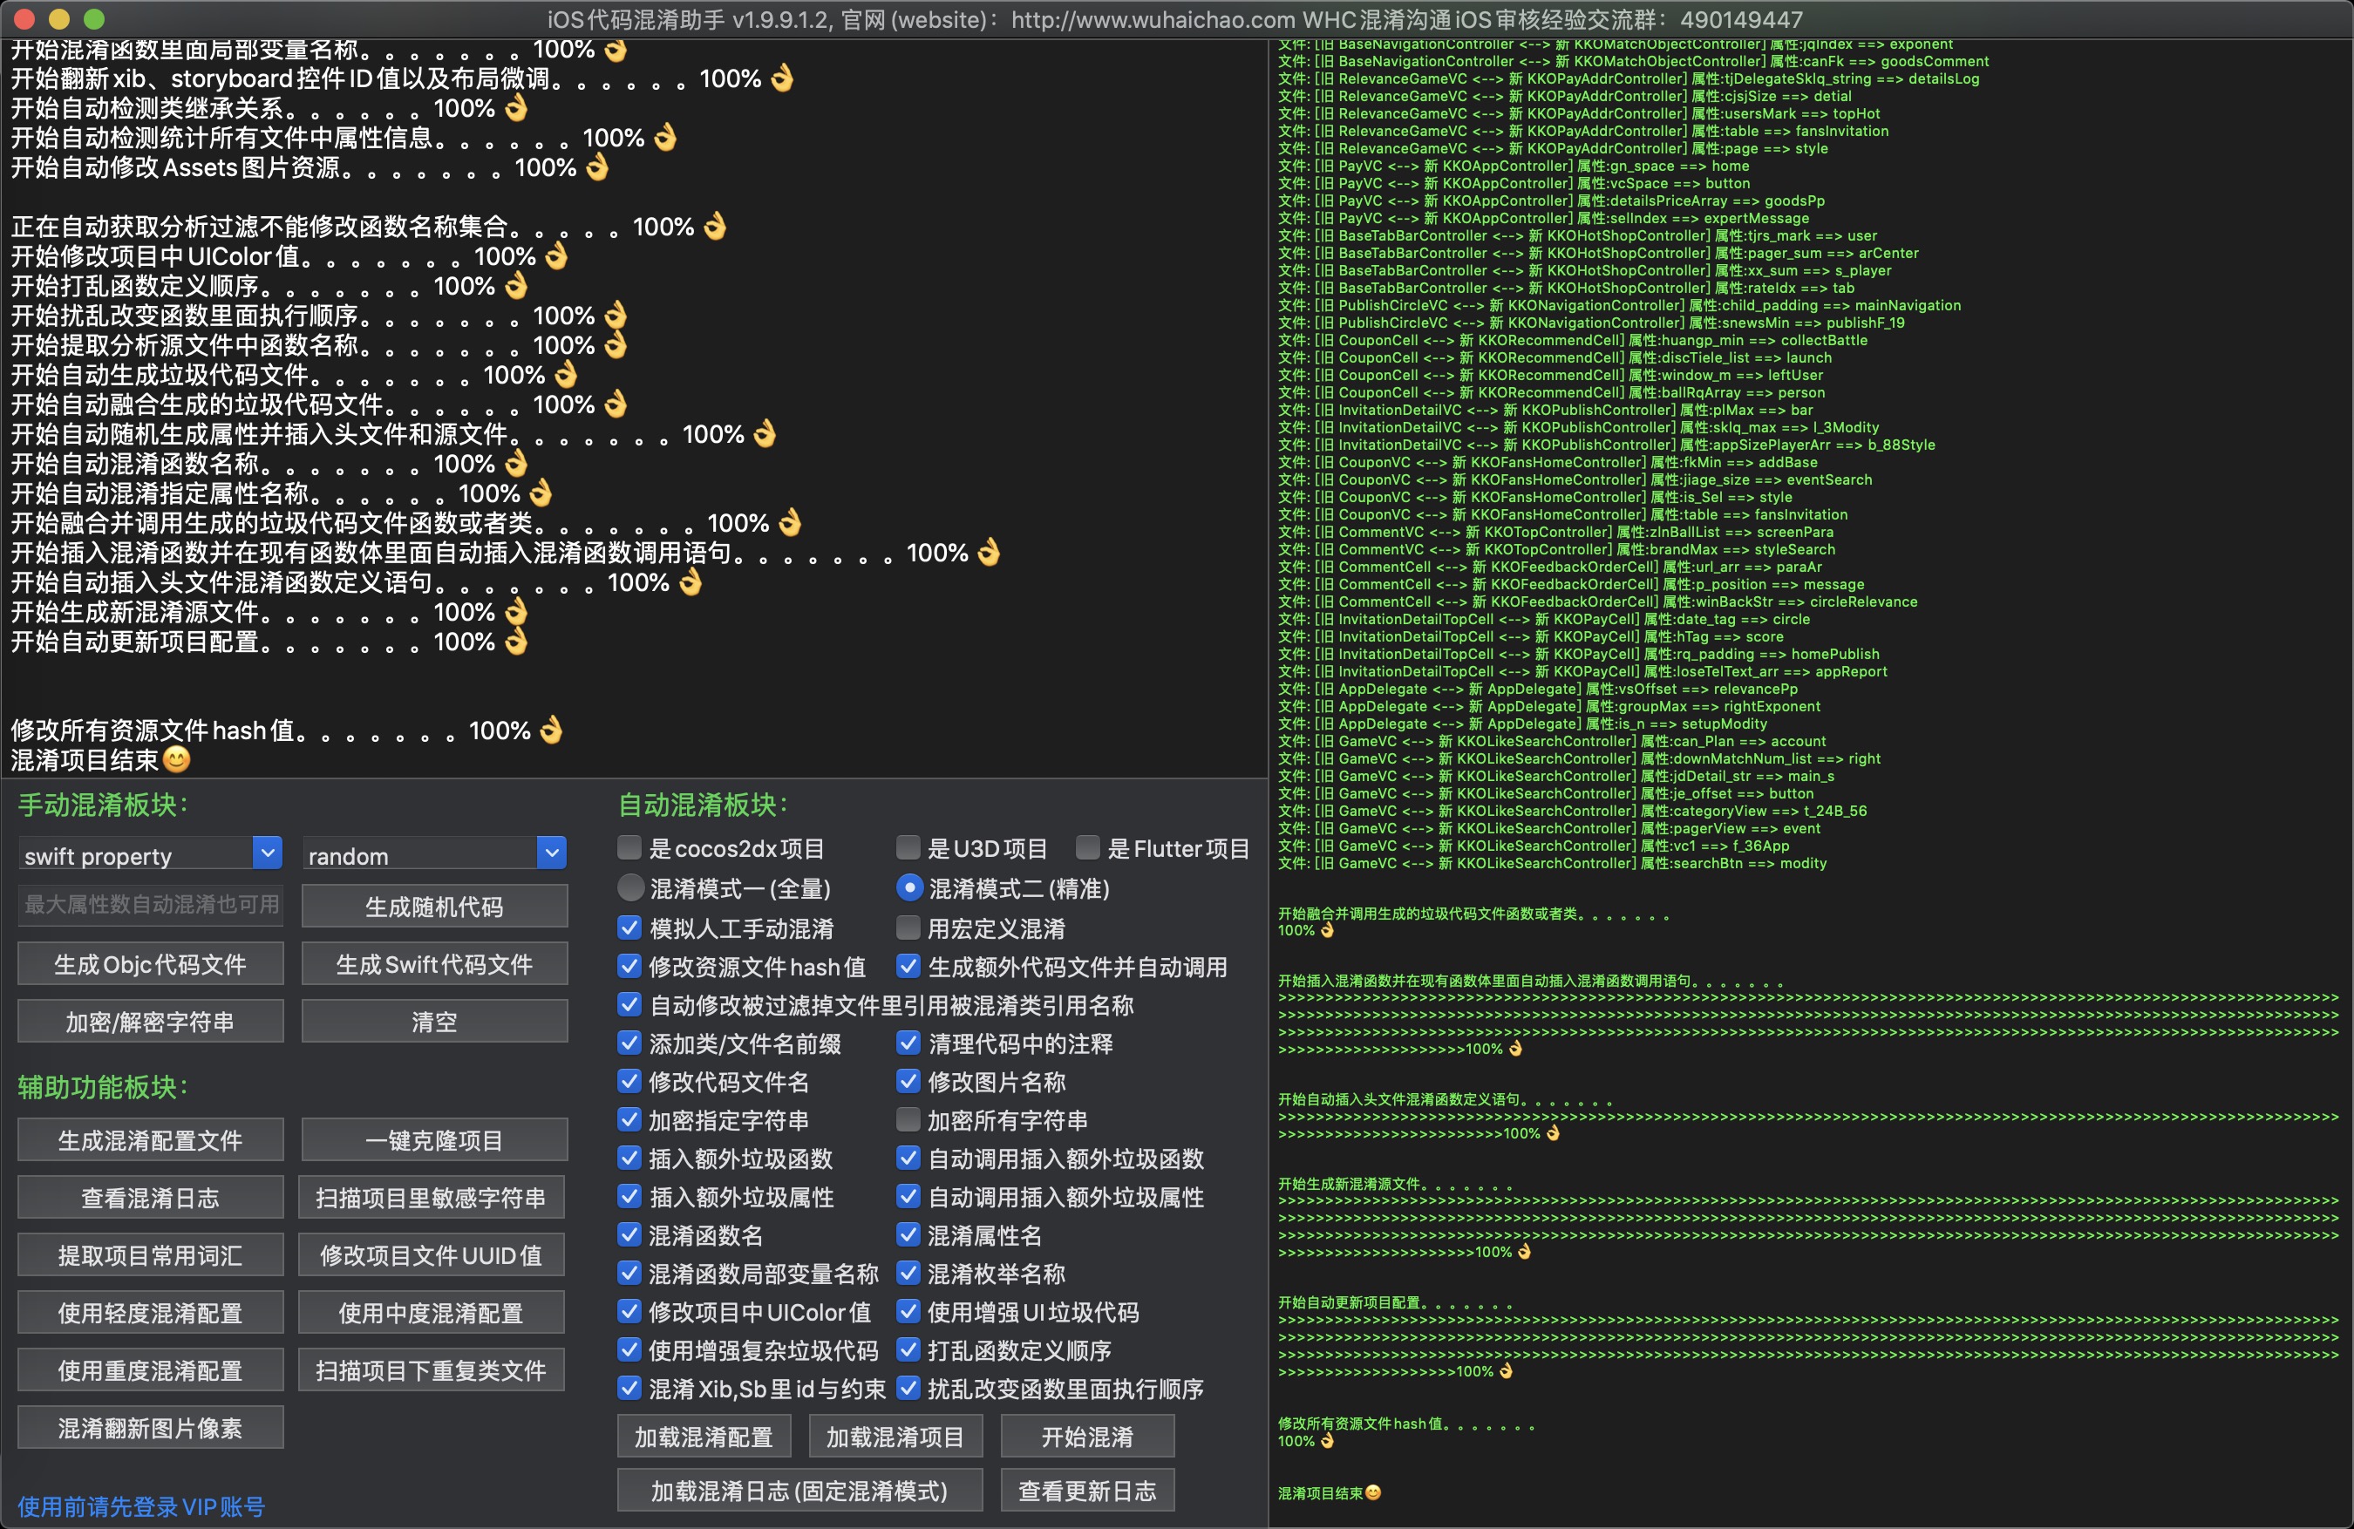Image resolution: width=2354 pixels, height=1529 pixels.
Task: Enable 是Flutter项目 checkbox
Action: click(x=1087, y=847)
